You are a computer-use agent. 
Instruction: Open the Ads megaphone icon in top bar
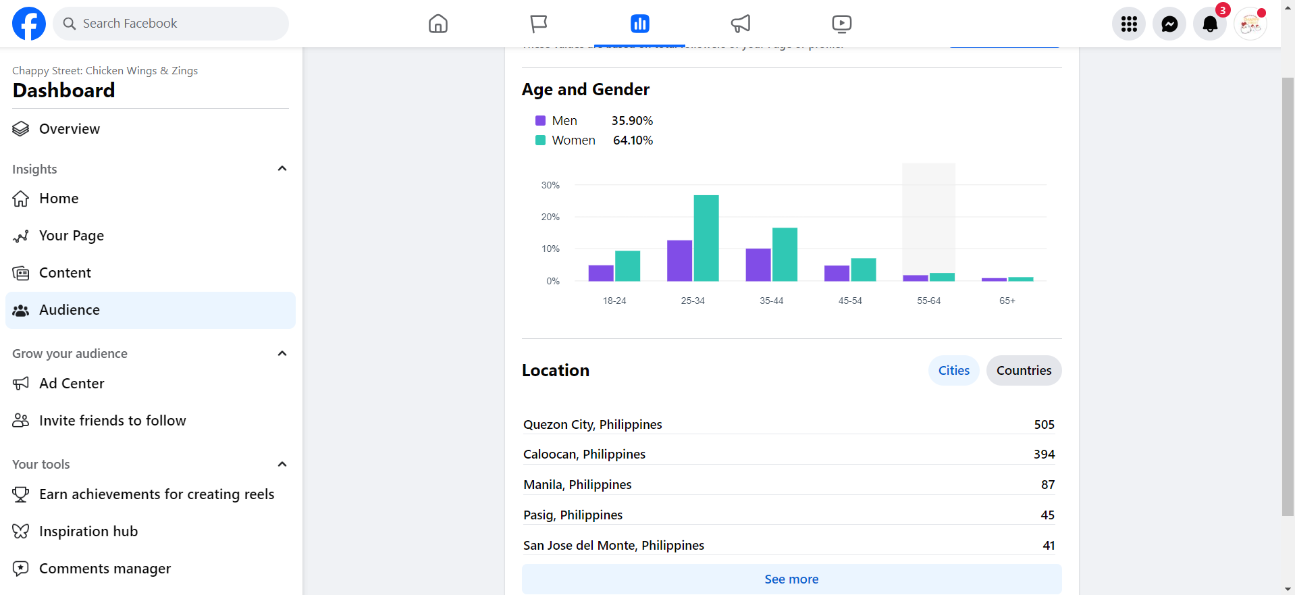(x=741, y=24)
